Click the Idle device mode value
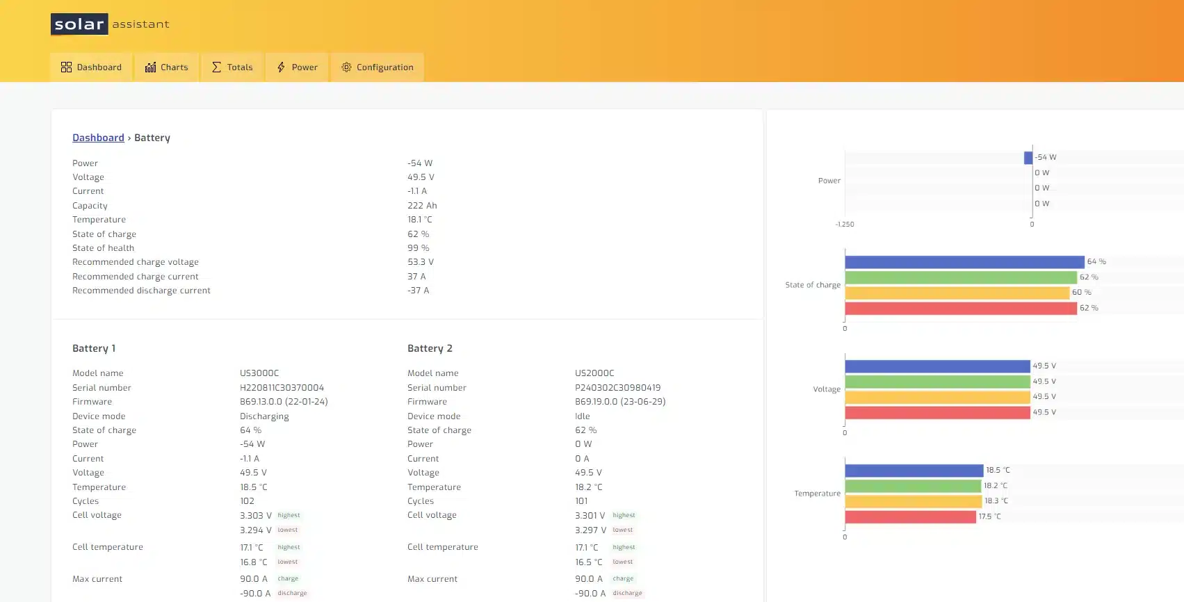This screenshot has height=602, width=1184. (582, 416)
